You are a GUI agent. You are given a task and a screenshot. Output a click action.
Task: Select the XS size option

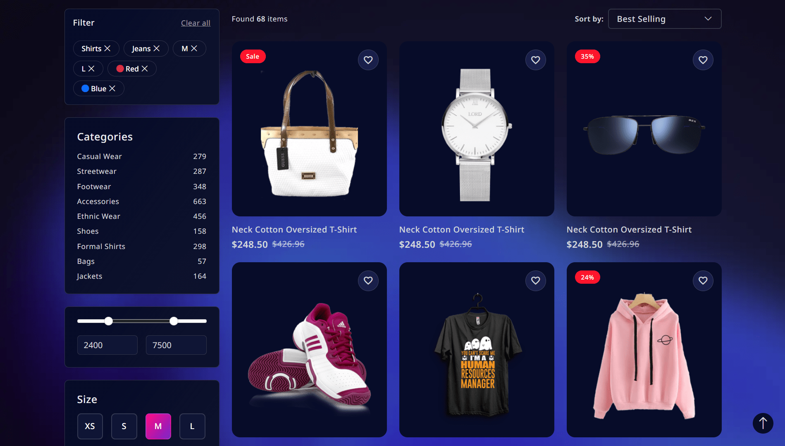point(90,426)
